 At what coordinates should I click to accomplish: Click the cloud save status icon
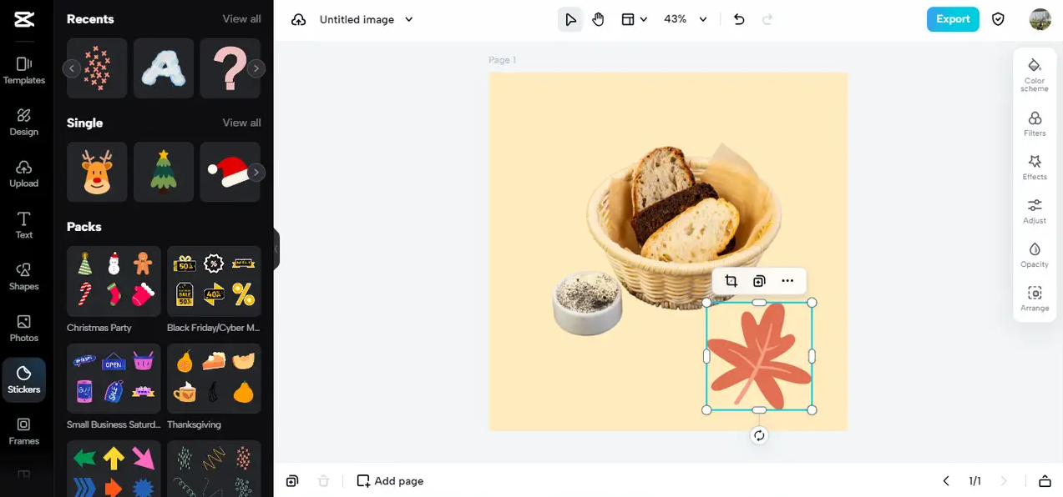tap(298, 19)
